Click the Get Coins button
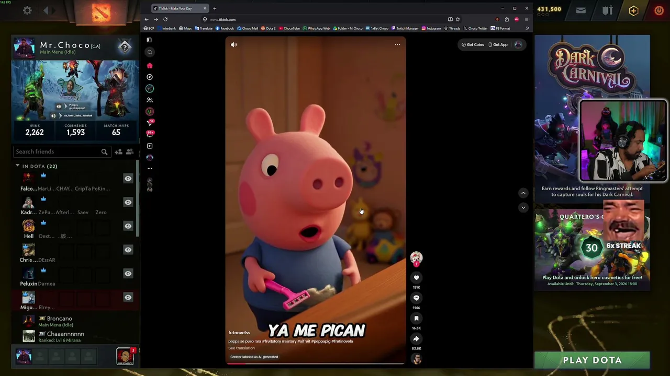Viewport: 670px width, 376px height. pyautogui.click(x=473, y=44)
